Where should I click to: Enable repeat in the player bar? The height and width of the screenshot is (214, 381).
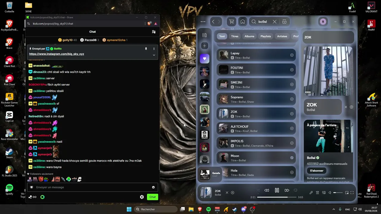point(296,190)
